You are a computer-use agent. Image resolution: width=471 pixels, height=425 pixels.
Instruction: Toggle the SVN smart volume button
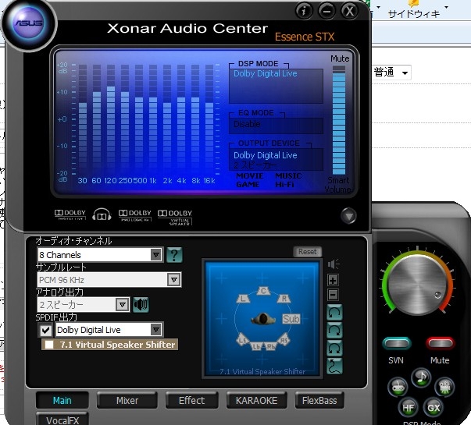[x=397, y=344]
